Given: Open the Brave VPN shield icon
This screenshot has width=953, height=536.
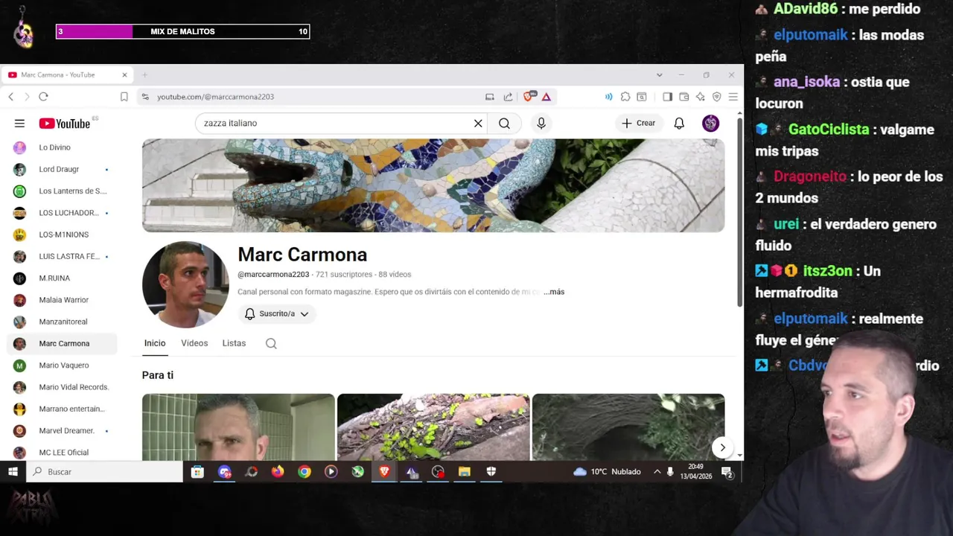Looking at the screenshot, I should point(716,97).
